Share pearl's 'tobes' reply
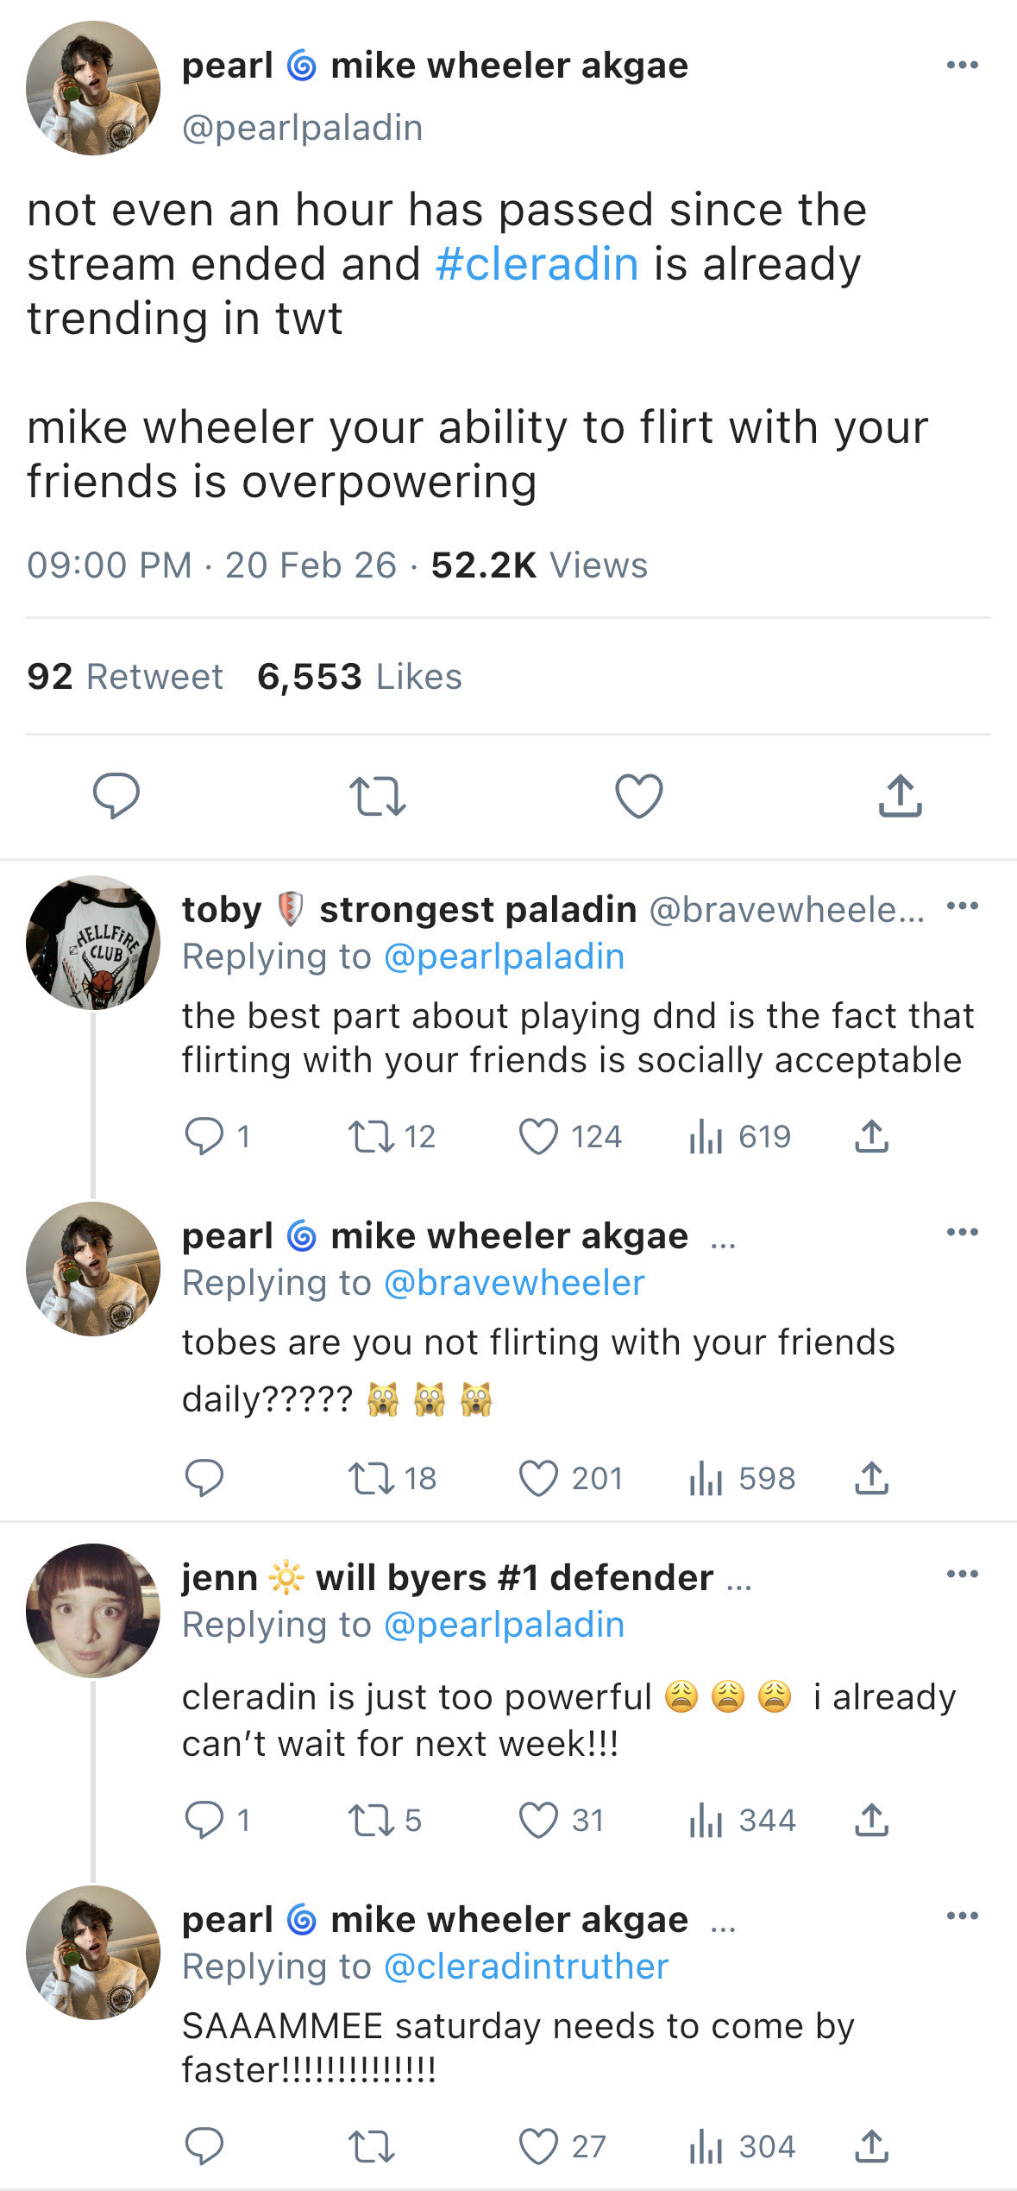1017x2191 pixels. tap(871, 1478)
